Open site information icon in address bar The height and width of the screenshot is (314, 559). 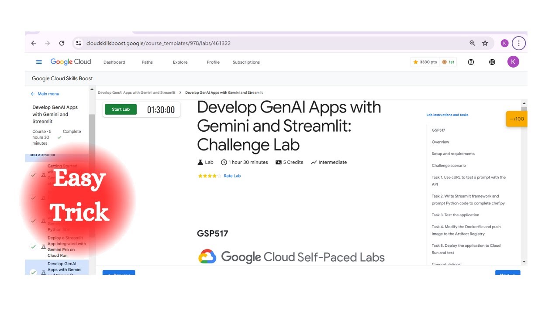click(79, 43)
